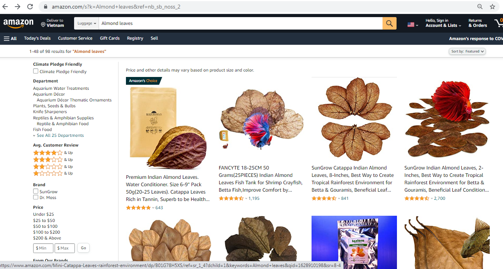Click the Deliver to Vietnam location pin
The height and width of the screenshot is (269, 503).
(43, 24)
